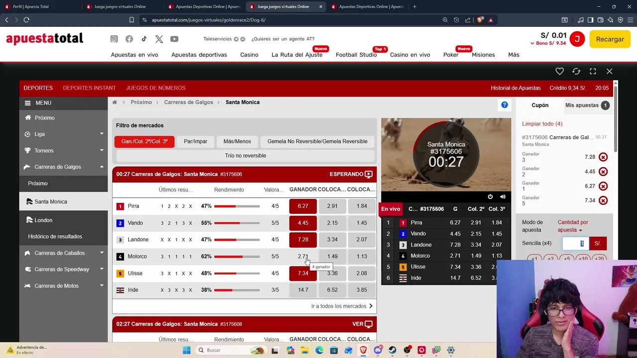Open the hamburger MENU icon

click(x=28, y=103)
